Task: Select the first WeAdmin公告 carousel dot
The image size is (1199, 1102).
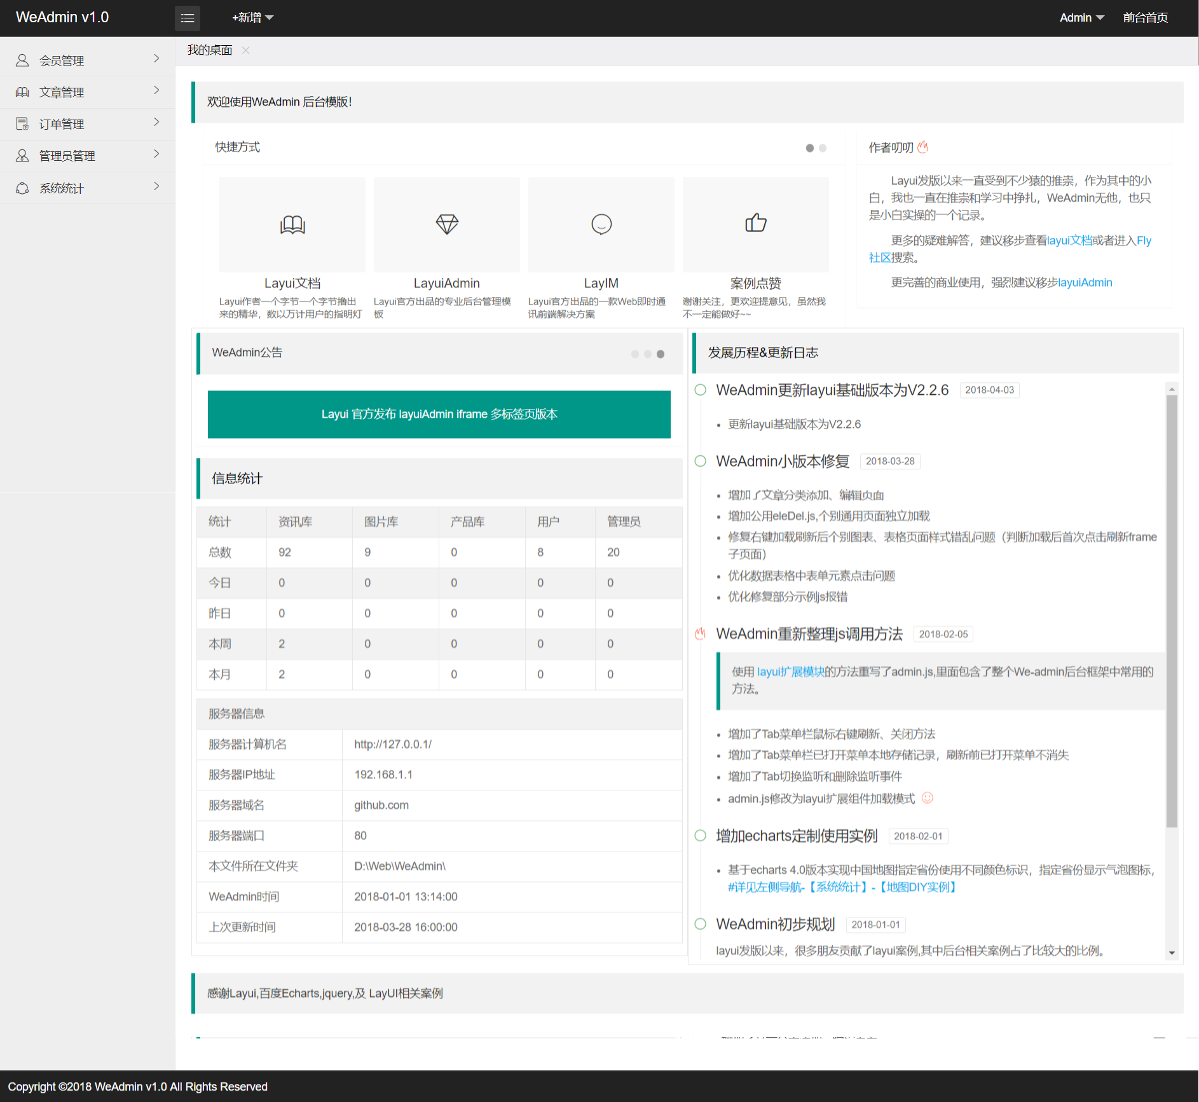Action: [x=634, y=354]
